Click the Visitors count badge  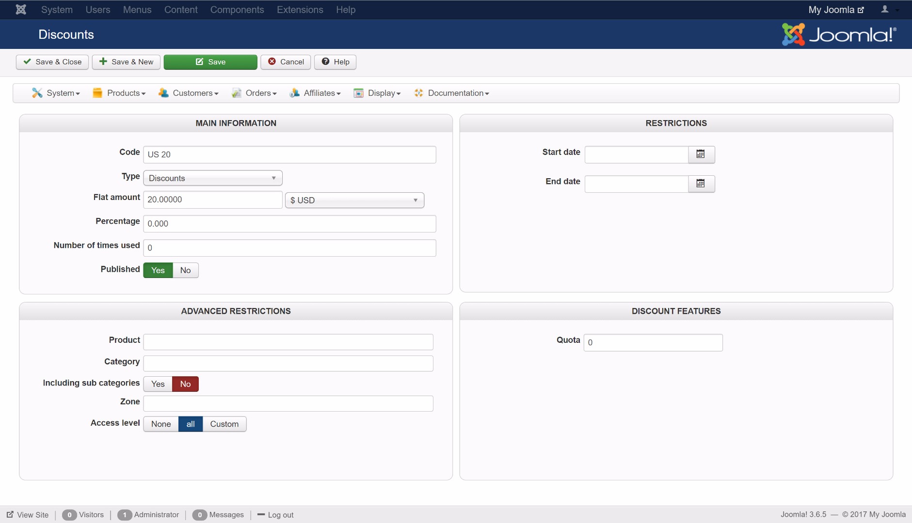click(x=69, y=515)
